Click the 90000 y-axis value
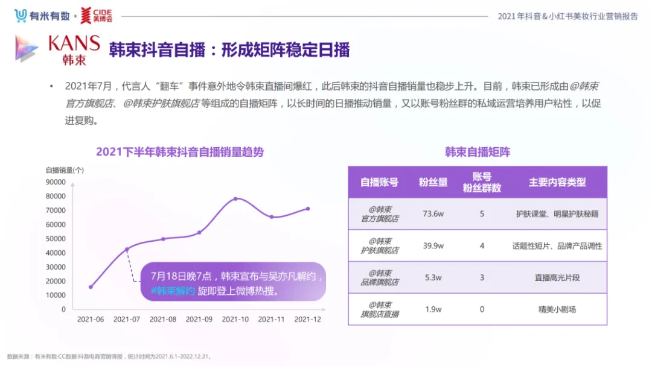This screenshot has height=366, width=652. click(x=56, y=182)
